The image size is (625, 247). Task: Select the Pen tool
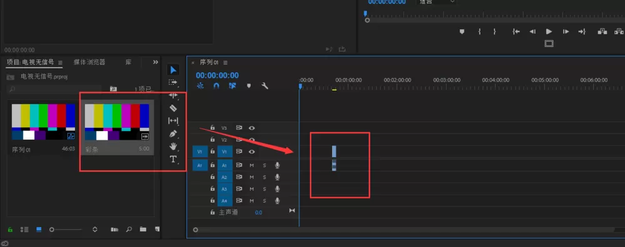coord(173,133)
